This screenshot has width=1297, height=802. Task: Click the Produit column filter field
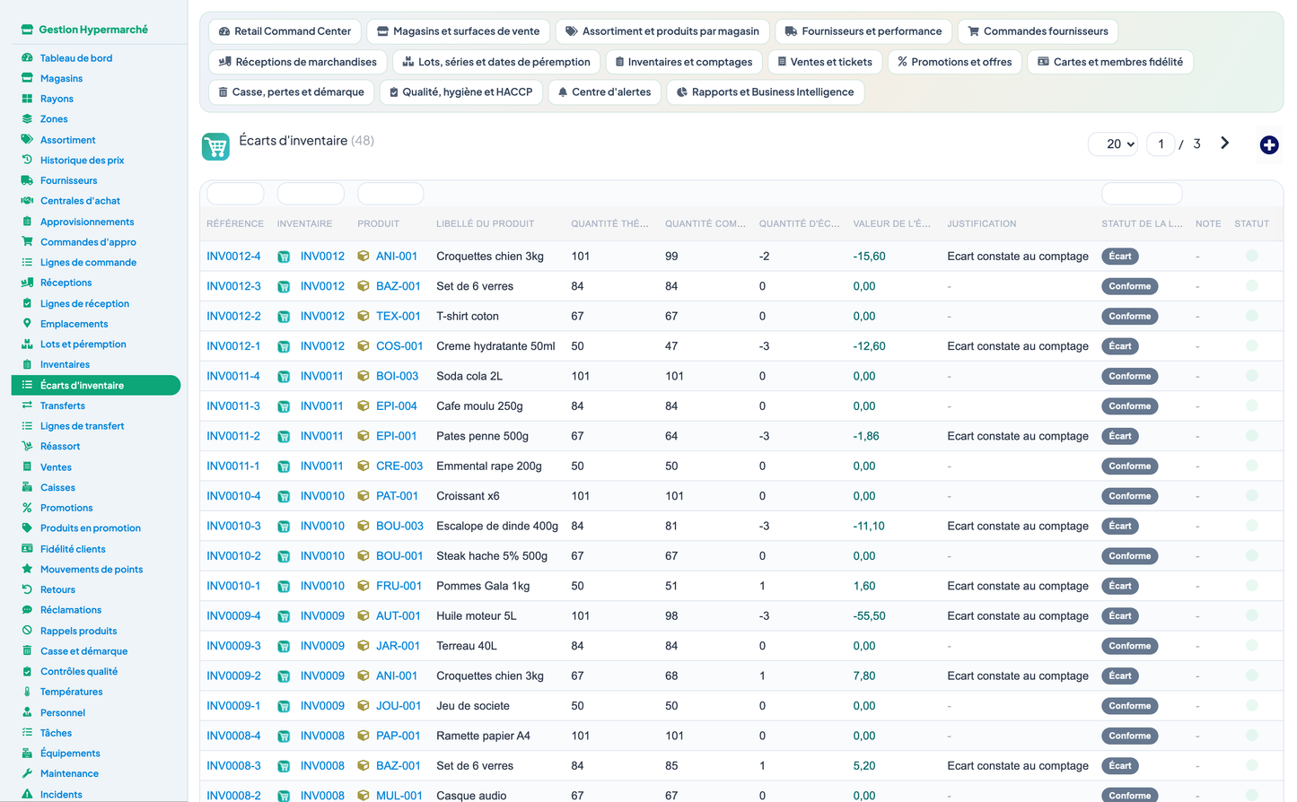point(390,194)
